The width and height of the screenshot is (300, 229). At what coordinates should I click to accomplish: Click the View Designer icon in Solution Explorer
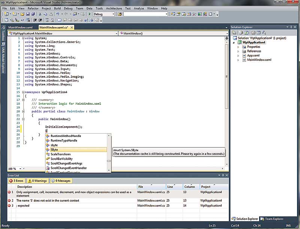pyautogui.click(x=258, y=33)
